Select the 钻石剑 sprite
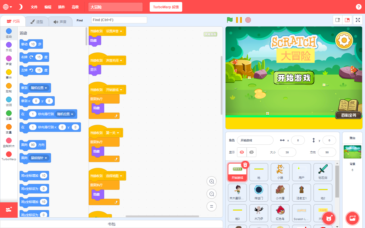The image size is (365, 228). click(x=323, y=172)
